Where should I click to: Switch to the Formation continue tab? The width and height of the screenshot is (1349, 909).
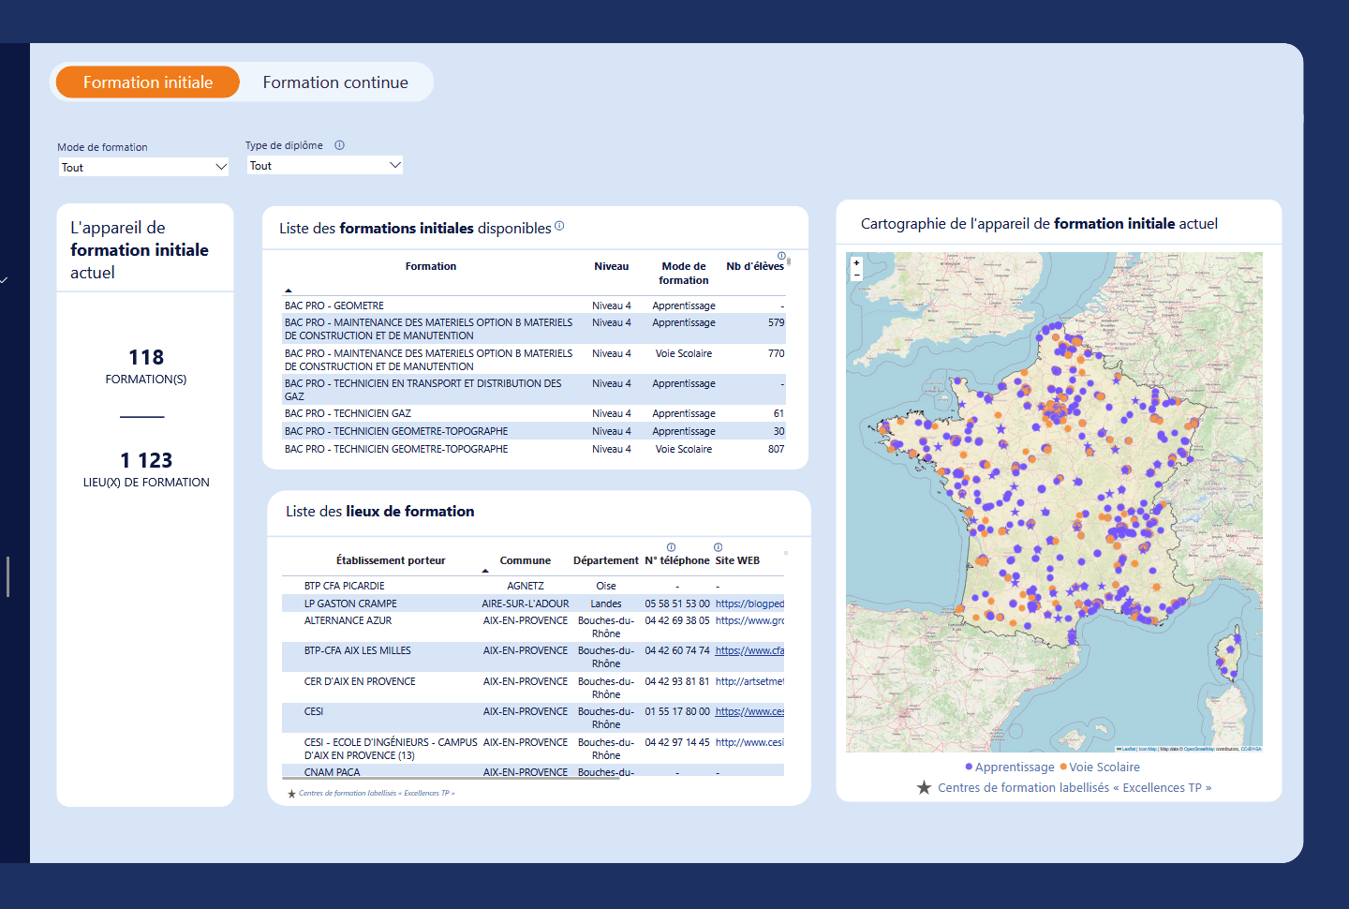coord(335,82)
